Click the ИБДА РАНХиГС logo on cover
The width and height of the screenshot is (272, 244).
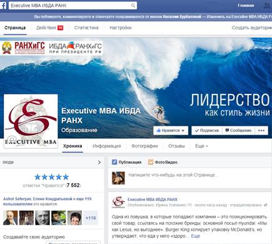pyautogui.click(x=75, y=48)
